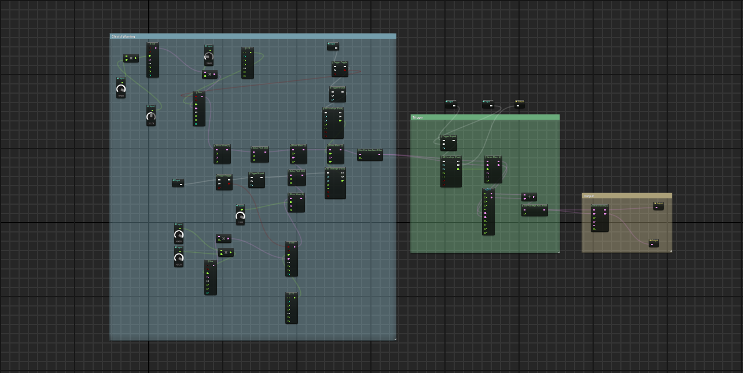Select the LFO node at bottom of Shield Warning
This screenshot has width=743, height=373.
pyautogui.click(x=292, y=308)
